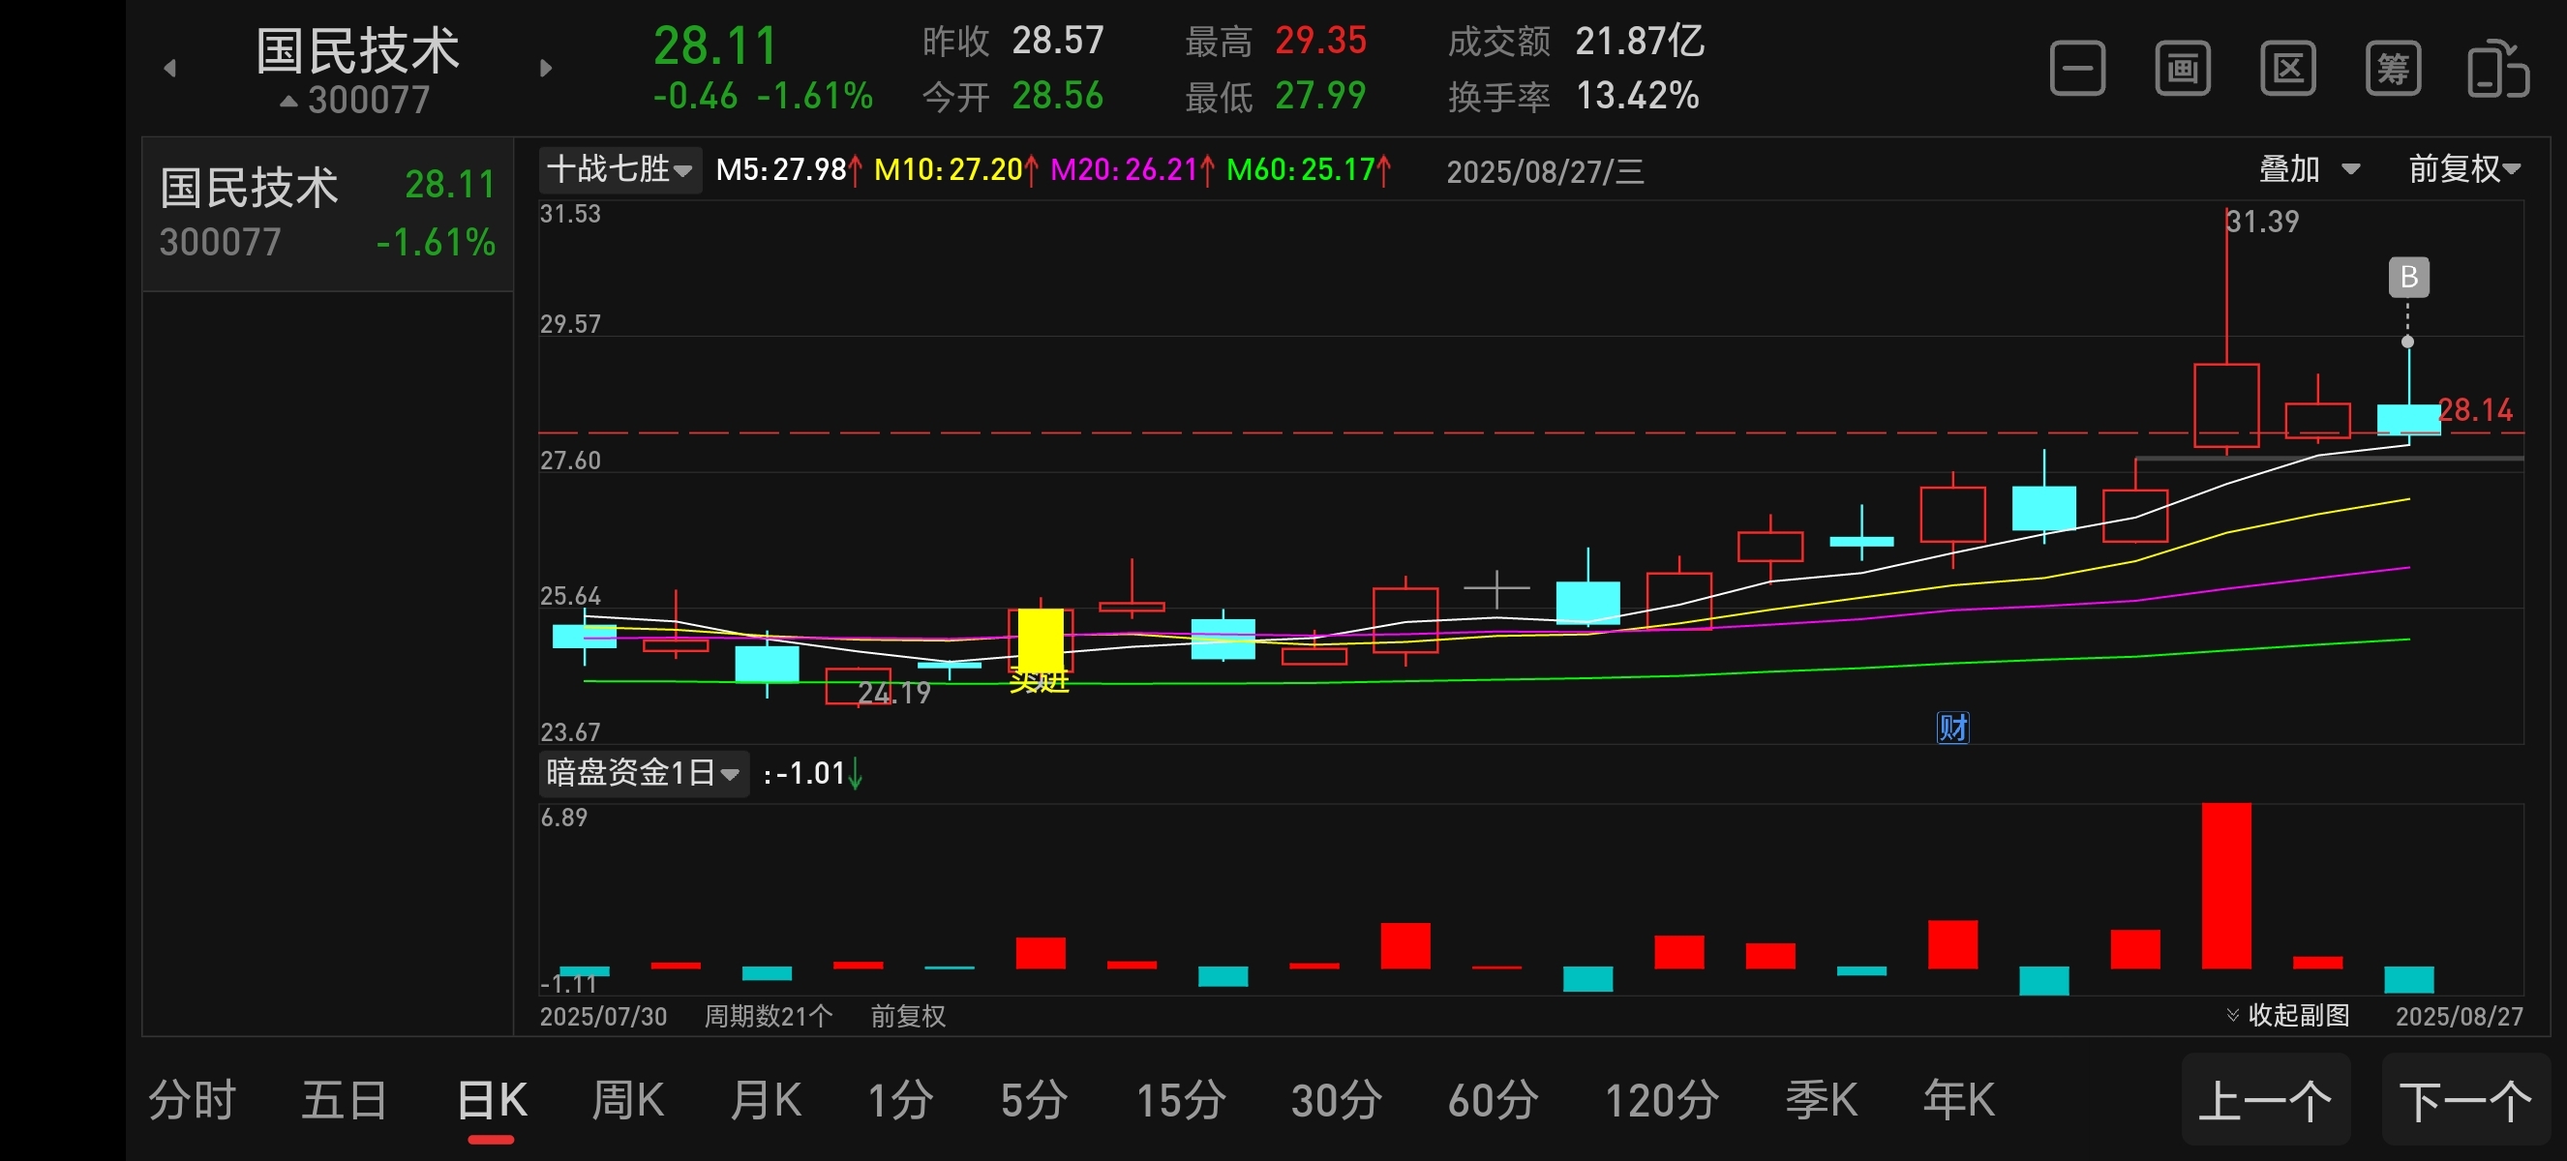The image size is (2567, 1161).
Task: Click current price 28.11 in header
Action: coord(715,45)
